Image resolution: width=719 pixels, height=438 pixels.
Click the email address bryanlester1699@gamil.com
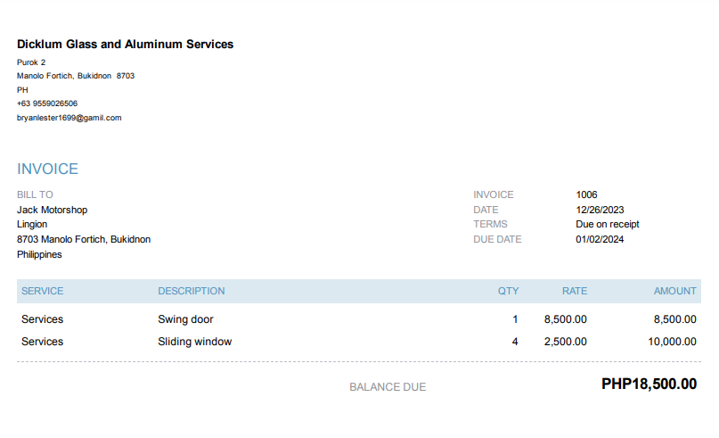(69, 118)
